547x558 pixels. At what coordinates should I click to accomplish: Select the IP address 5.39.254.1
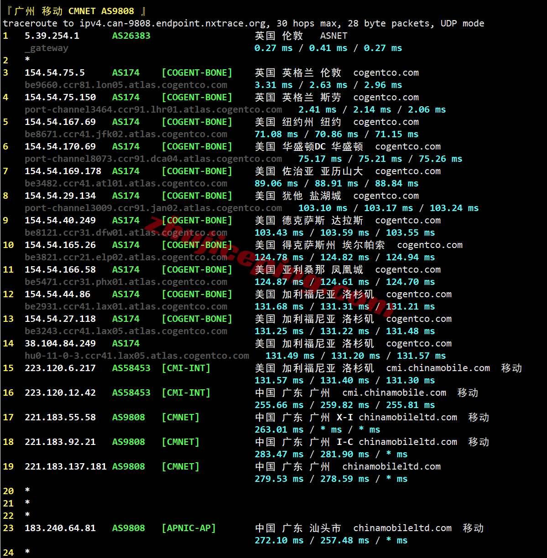click(x=52, y=36)
